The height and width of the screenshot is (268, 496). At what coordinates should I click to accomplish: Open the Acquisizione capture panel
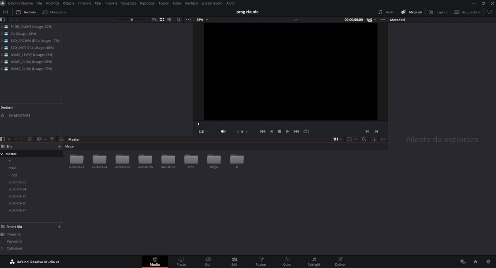pyautogui.click(x=467, y=12)
